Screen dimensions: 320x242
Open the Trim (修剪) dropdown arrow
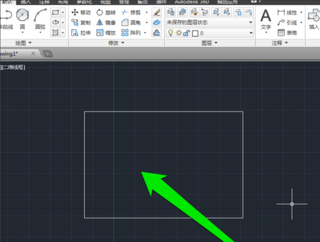(x=147, y=12)
